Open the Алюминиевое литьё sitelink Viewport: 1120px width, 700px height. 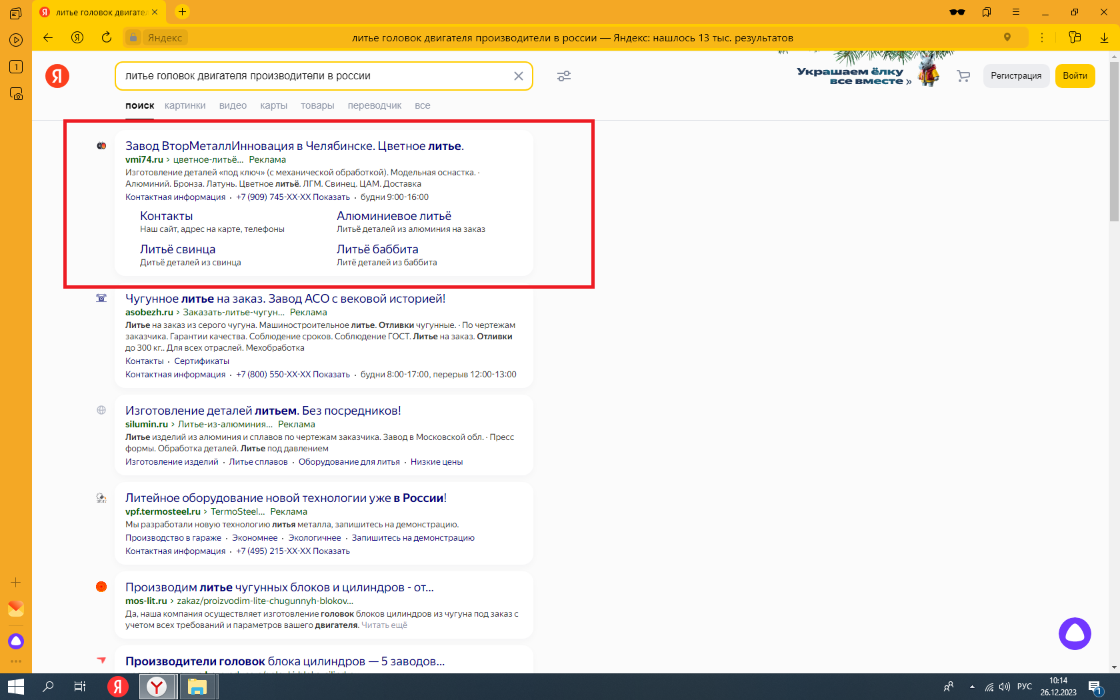394,216
